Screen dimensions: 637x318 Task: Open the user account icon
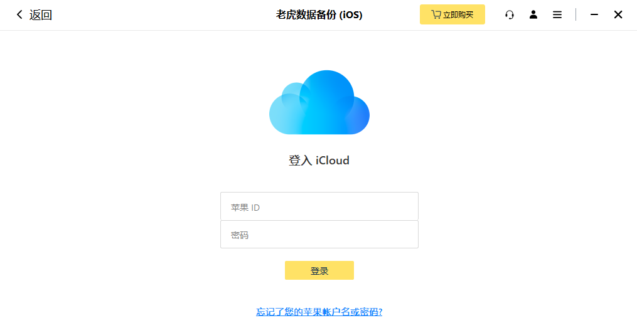pos(533,14)
